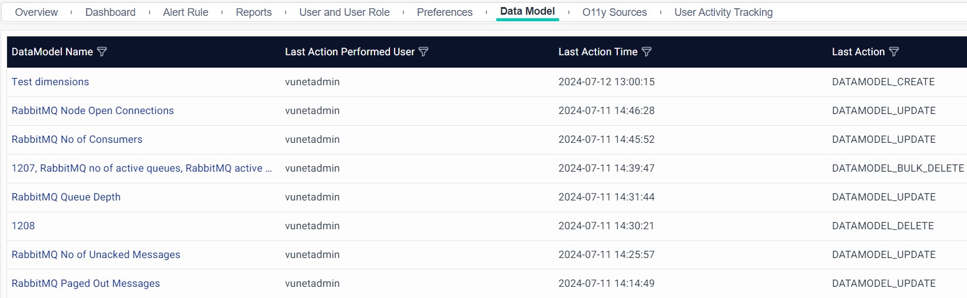Open RabbitMQ Paged Out Messages link

pos(86,283)
